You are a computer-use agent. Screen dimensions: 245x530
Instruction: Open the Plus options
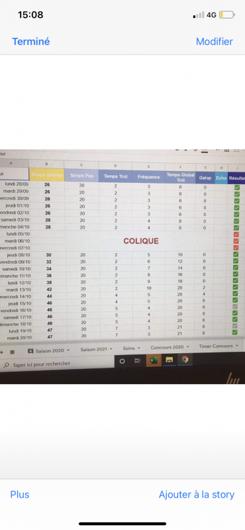20,494
